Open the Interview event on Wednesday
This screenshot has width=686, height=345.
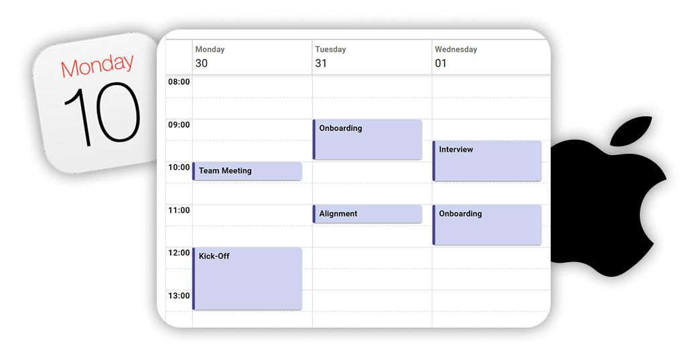[x=487, y=160]
